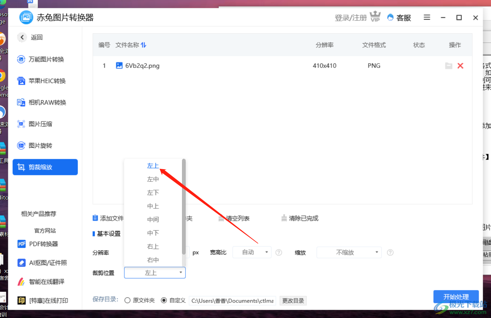Choose 左上 in crop position list
491x318 pixels.
[x=153, y=166]
